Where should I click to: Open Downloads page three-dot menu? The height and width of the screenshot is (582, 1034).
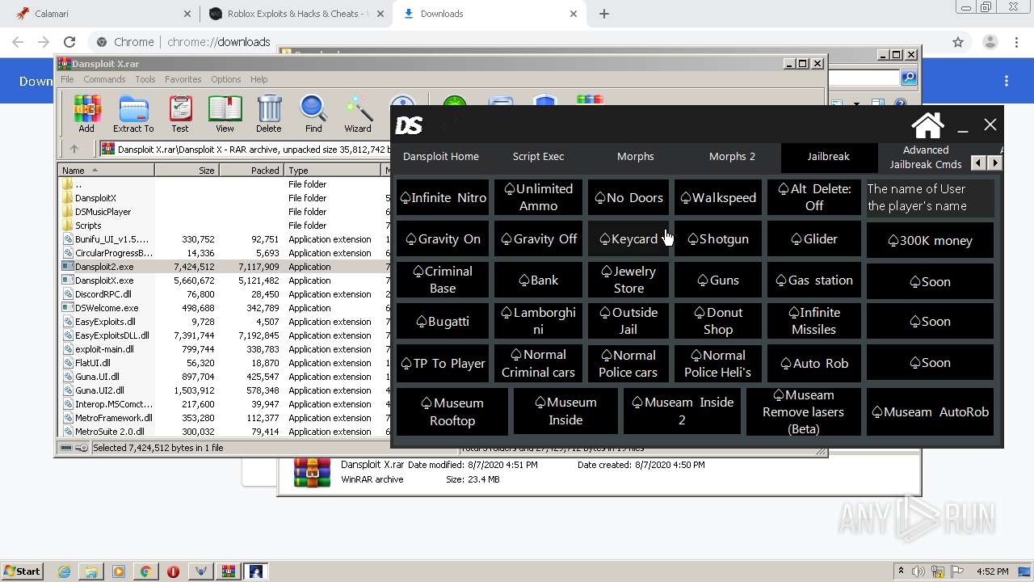(1007, 81)
